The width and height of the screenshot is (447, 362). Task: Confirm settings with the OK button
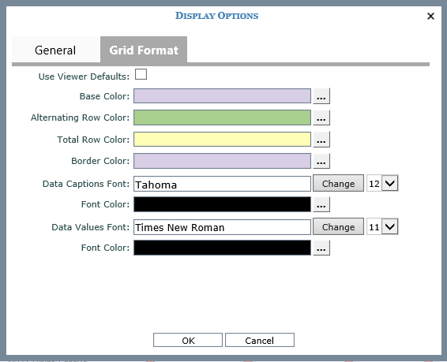pos(188,340)
